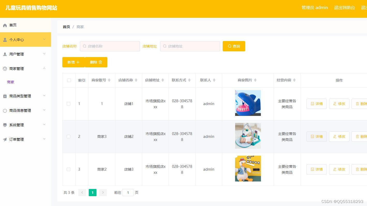Expand 用户管理 menu chevron
The image size is (367, 206).
pyautogui.click(x=44, y=54)
